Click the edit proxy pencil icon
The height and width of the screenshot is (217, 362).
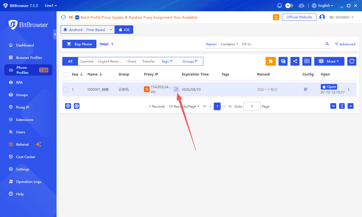point(176,89)
